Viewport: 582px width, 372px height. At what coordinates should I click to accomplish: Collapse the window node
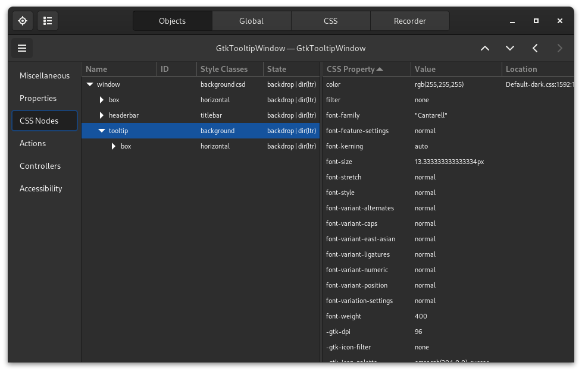(x=89, y=84)
